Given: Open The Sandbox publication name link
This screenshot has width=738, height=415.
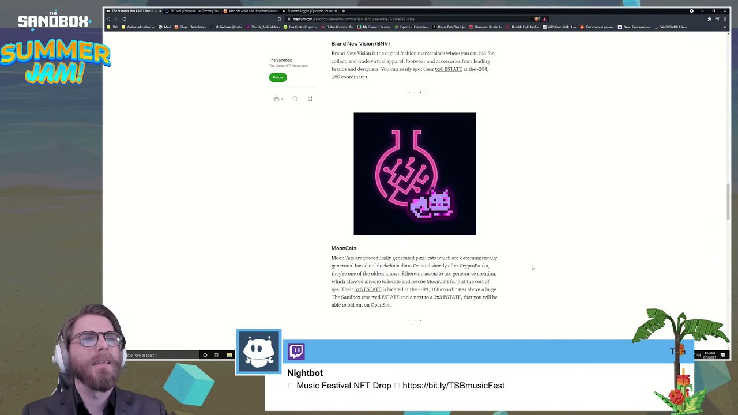Looking at the screenshot, I should 280,60.
